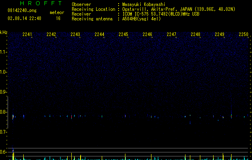Click the 2249 time marker

pyautogui.click(x=220, y=34)
